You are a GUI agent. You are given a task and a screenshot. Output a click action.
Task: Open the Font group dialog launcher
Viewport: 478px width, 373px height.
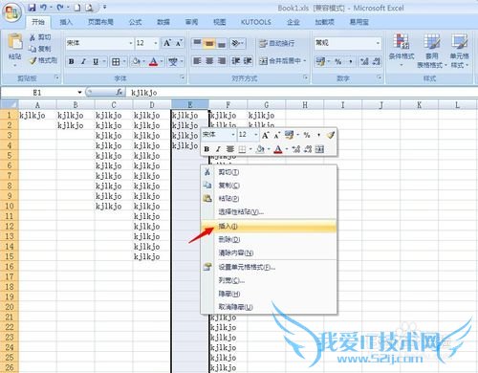[x=183, y=77]
